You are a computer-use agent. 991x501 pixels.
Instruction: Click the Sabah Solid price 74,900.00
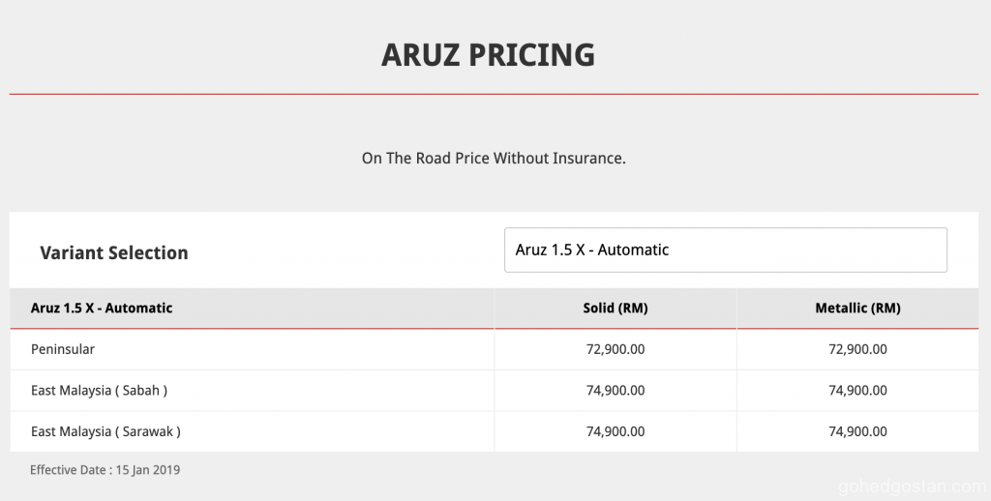point(616,390)
